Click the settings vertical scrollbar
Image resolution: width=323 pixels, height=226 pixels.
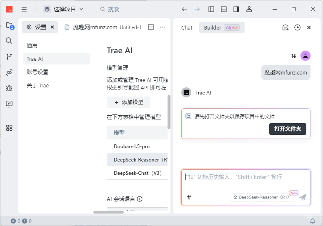tap(169, 112)
